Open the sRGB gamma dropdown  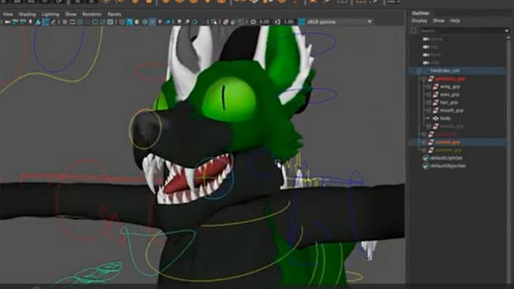339,22
